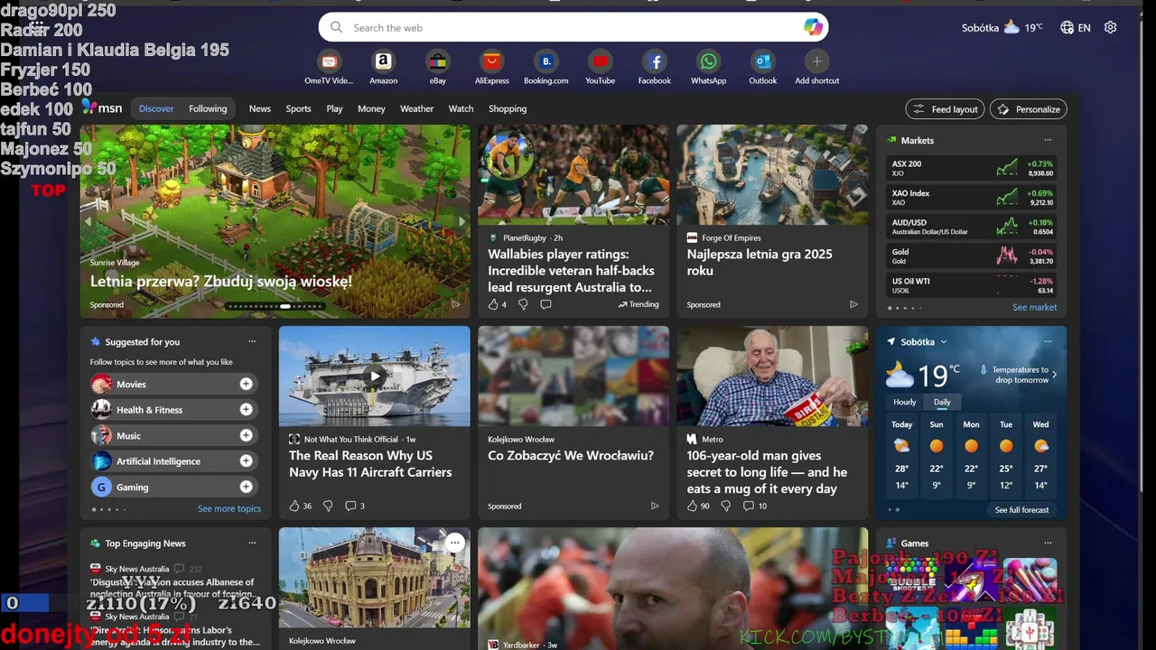Screen dimensions: 1156x650
Task: Switch weather forecast to Hourly
Action: (905, 402)
